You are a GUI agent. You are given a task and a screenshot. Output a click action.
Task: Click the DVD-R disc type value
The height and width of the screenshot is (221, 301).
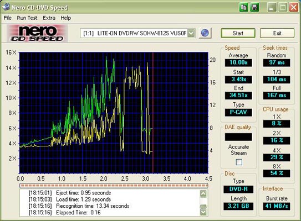238,190
